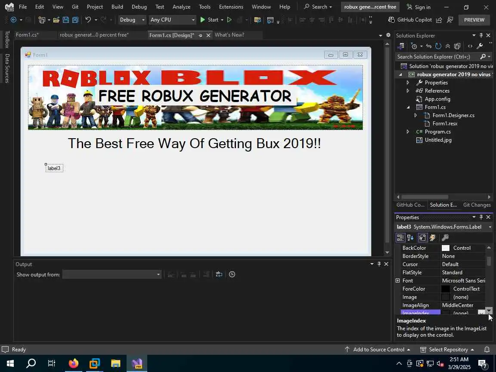This screenshot has height=372, width=496.
Task: Open the Extensions menu
Action: (x=231, y=6)
